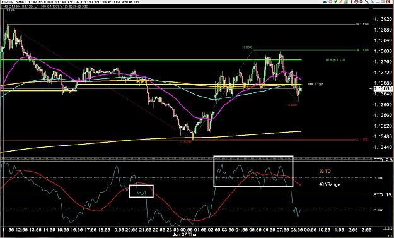
Task: Click the 1.13760 price axis label
Action: pyautogui.click(x=383, y=62)
